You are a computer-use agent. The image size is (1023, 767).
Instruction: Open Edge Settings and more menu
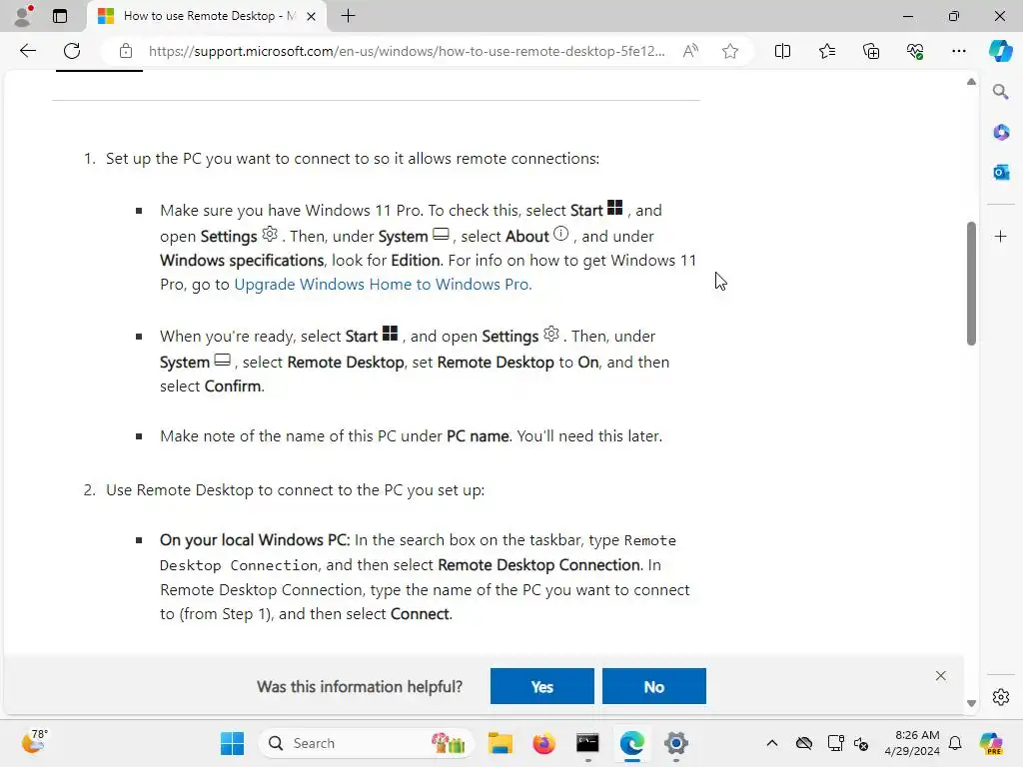pyautogui.click(x=958, y=51)
